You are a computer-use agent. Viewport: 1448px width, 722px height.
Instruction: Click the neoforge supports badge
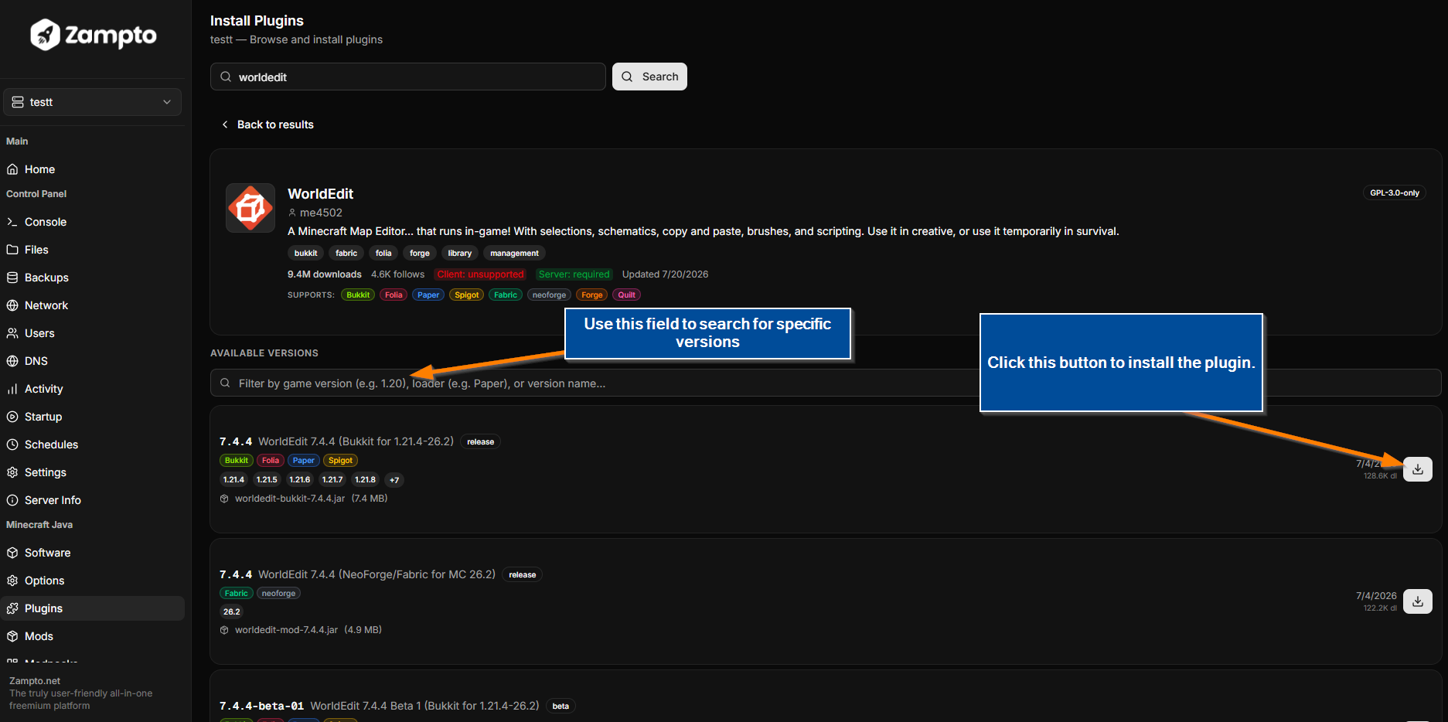(550, 295)
